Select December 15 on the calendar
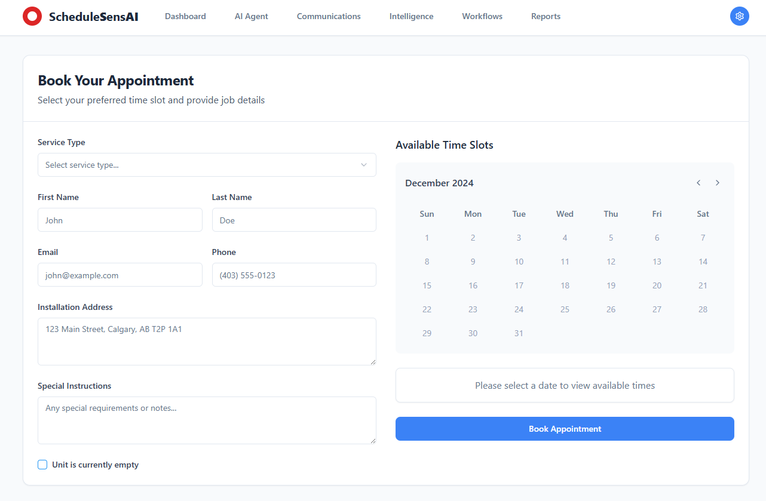The width and height of the screenshot is (766, 501). (x=427, y=285)
